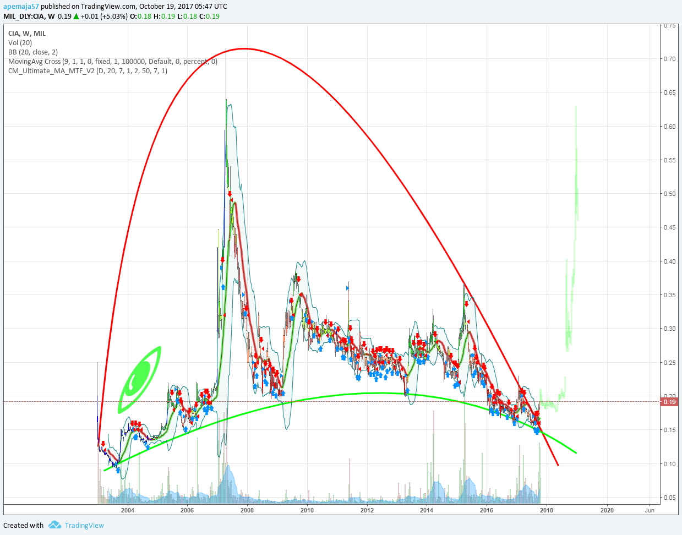The height and width of the screenshot is (535, 682).
Task: Click the red 0.19 current price tag
Action: point(669,402)
